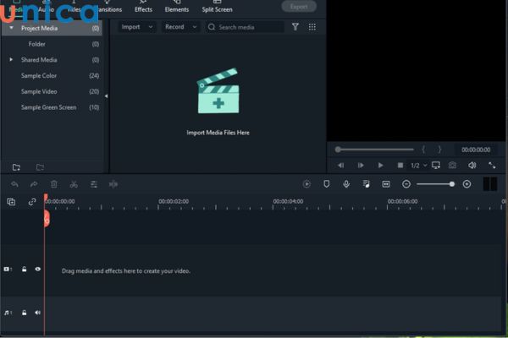Open the media filter icon

pyautogui.click(x=295, y=27)
